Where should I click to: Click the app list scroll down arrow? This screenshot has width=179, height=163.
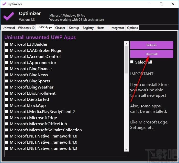tap(126, 149)
